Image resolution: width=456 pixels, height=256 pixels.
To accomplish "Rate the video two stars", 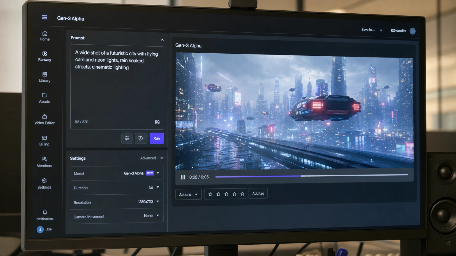I will click(x=218, y=194).
